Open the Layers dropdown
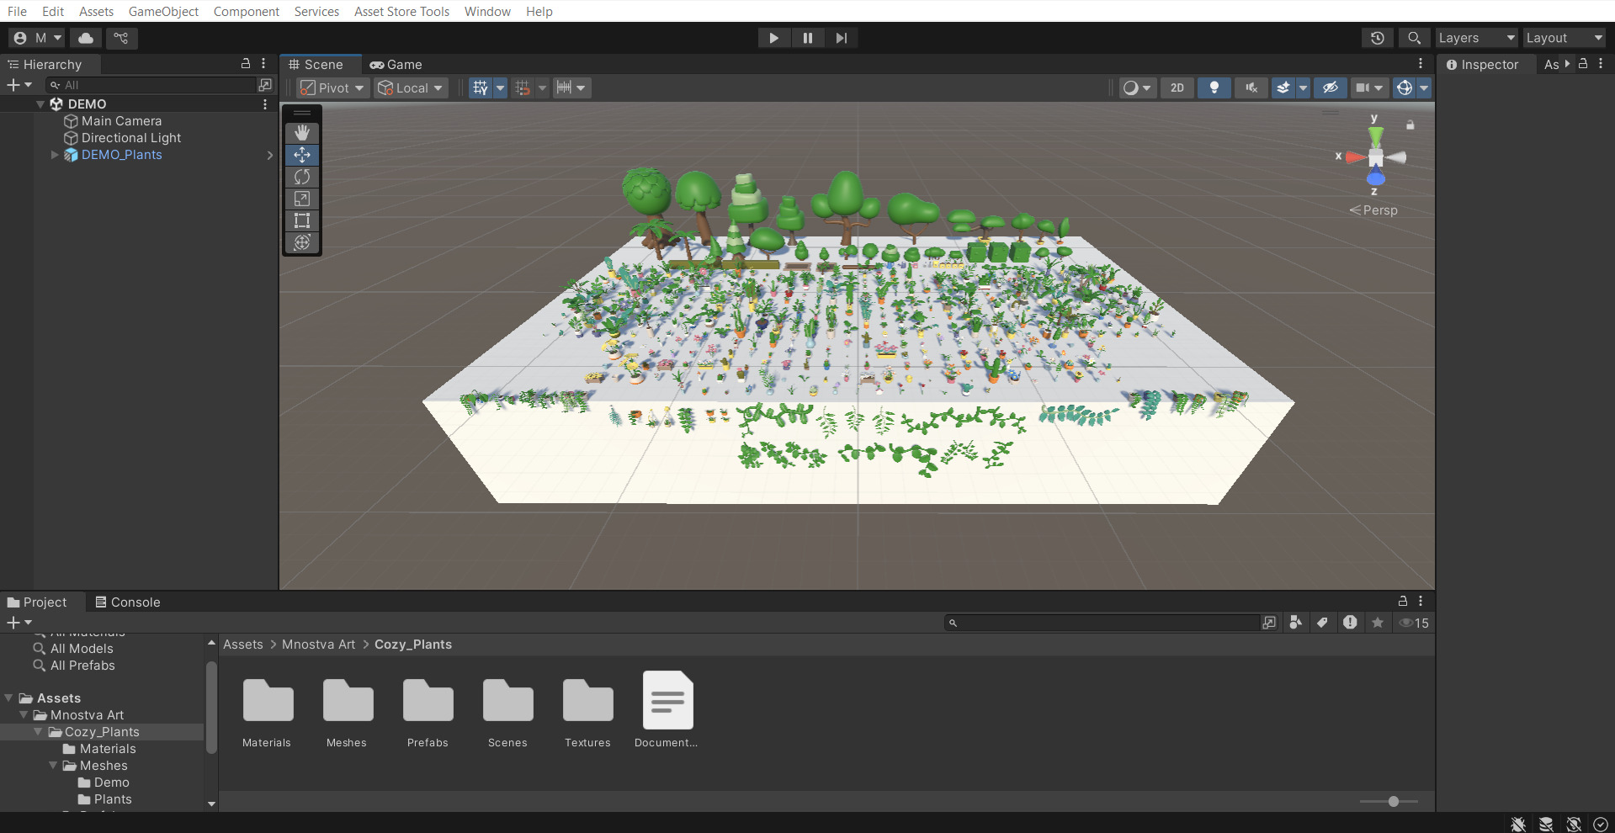This screenshot has width=1615, height=833. 1476,38
